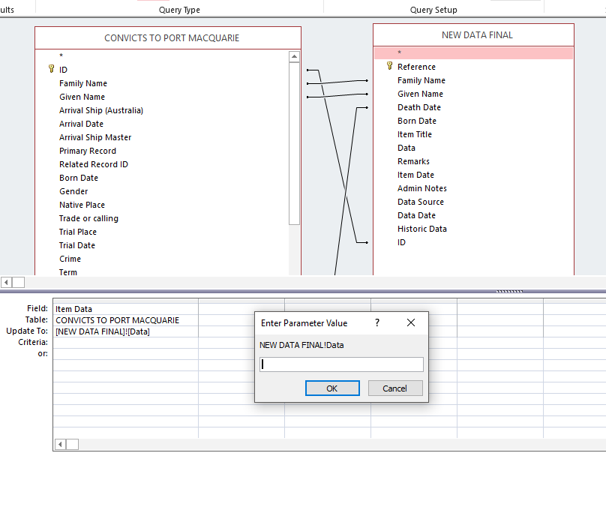This screenshot has height=528, width=606.
Task: Click left arrow of table pane scrollbar
Action: click(x=6, y=282)
